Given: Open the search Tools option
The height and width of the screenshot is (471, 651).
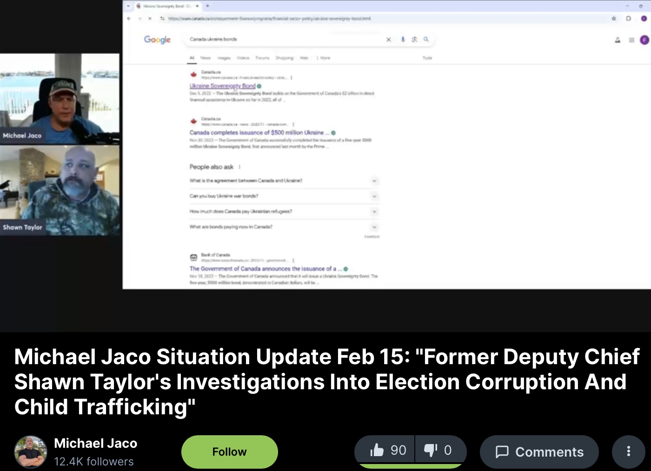Looking at the screenshot, I should click(427, 58).
